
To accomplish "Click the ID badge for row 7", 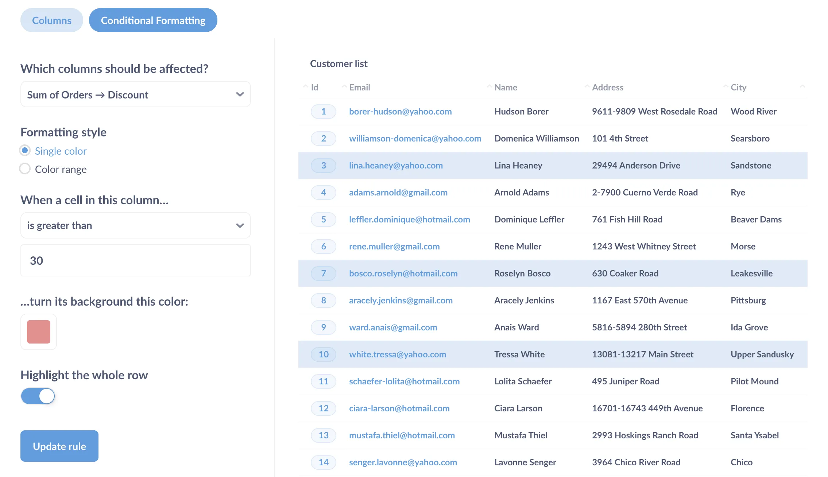I will coord(323,274).
